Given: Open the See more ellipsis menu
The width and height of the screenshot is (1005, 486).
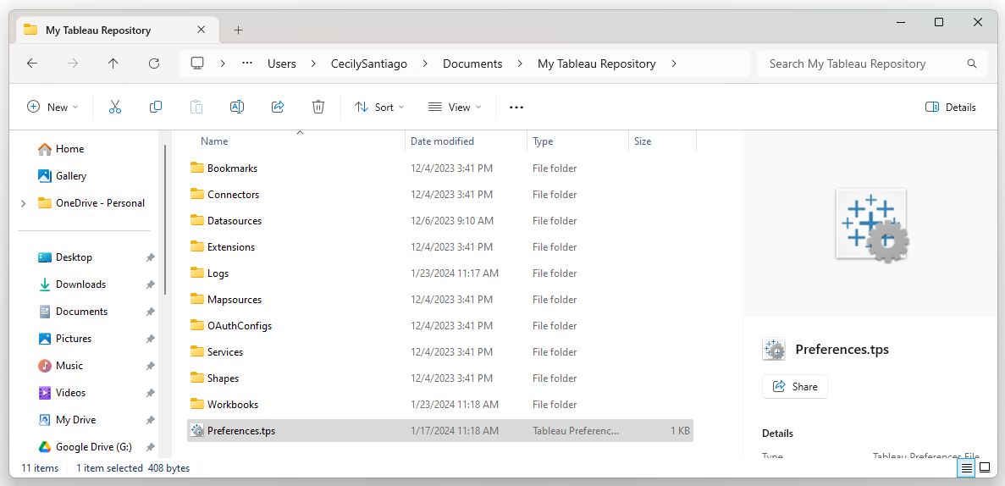Looking at the screenshot, I should point(516,107).
